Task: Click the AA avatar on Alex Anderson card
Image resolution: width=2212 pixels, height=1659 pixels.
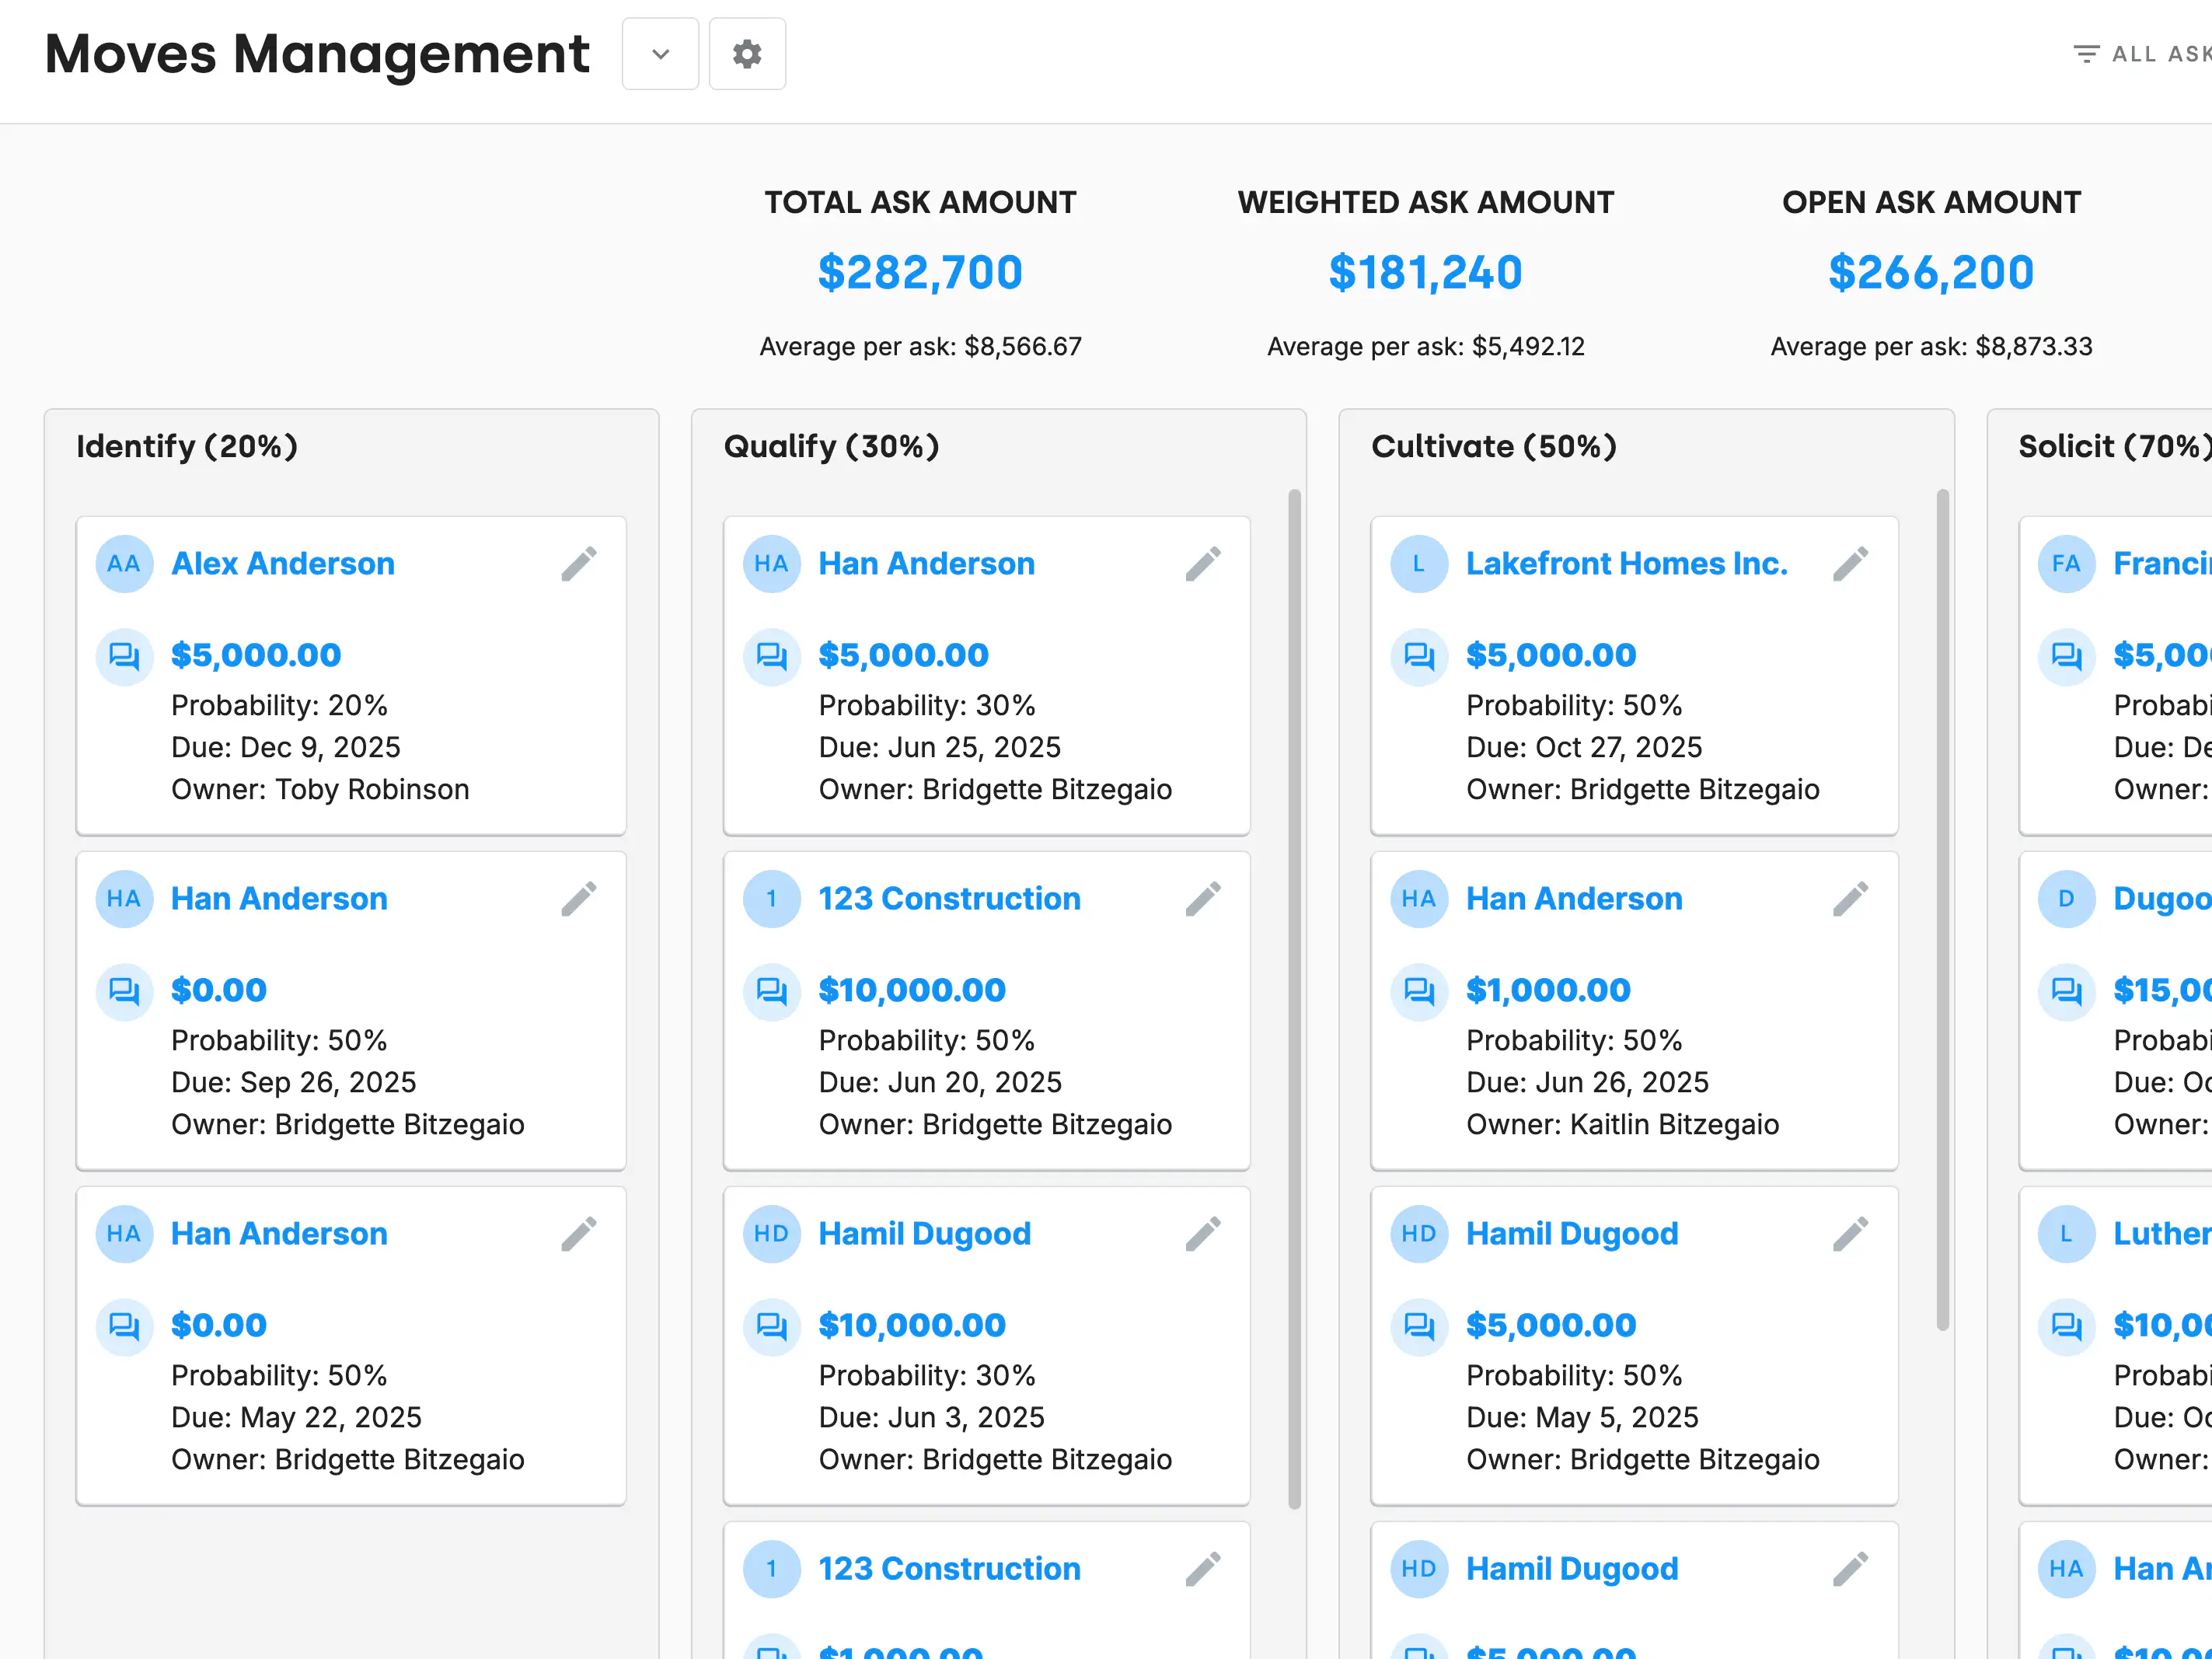Action: [124, 564]
